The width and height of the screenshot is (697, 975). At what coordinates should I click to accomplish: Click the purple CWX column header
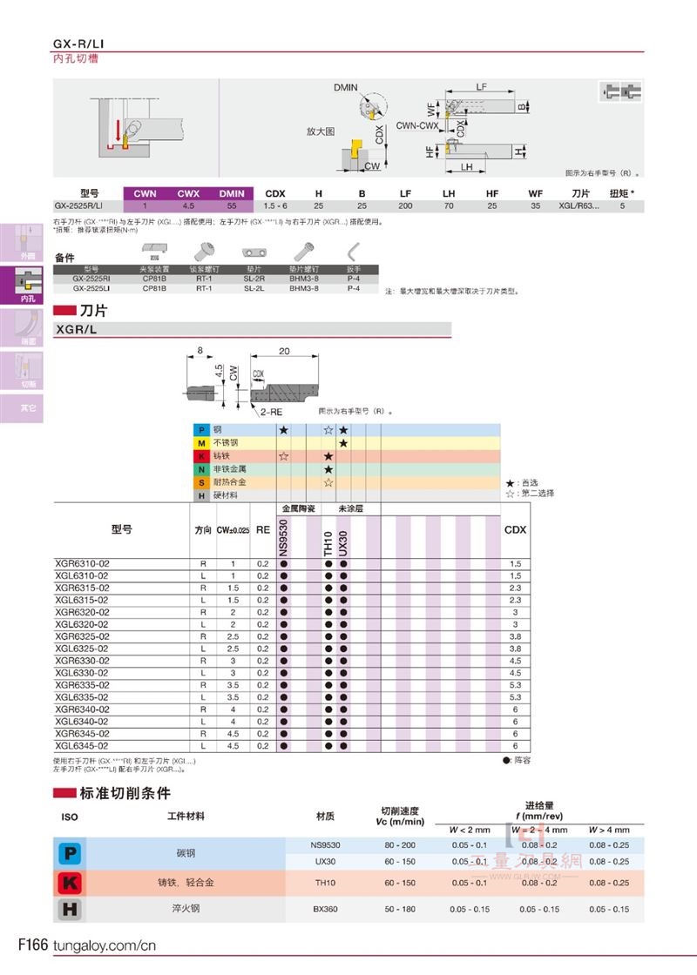[188, 193]
